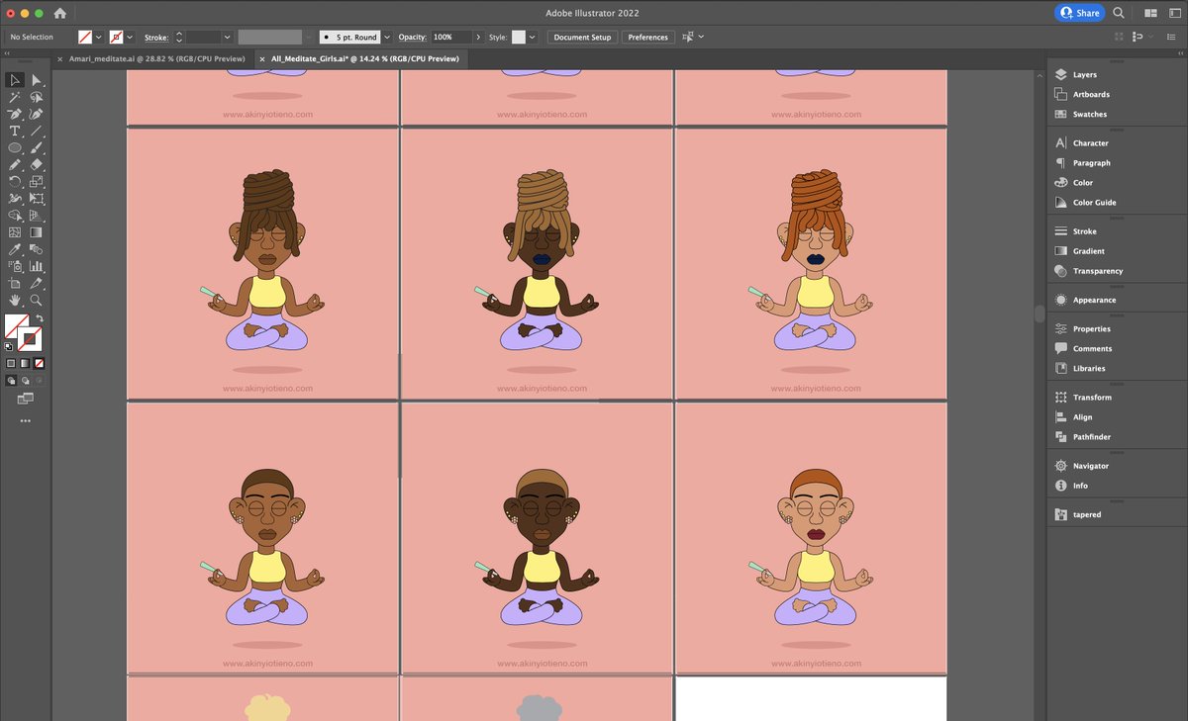The image size is (1188, 721).
Task: Select the Slice tool
Action: [37, 283]
